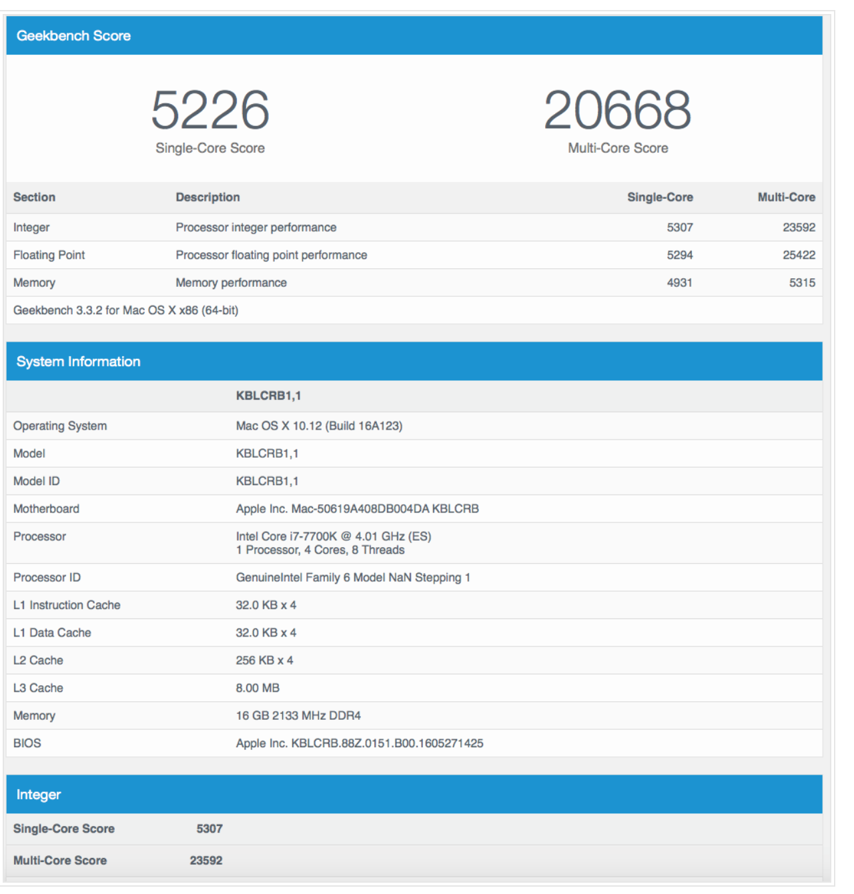Select 5307 in Integer section summary
This screenshot has width=854, height=894.
coord(209,829)
